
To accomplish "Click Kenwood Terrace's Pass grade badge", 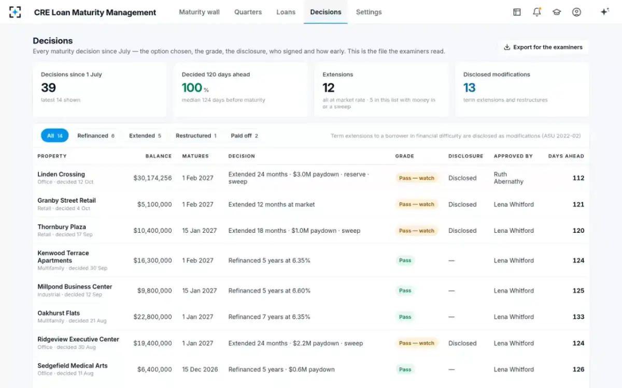I will tap(405, 261).
